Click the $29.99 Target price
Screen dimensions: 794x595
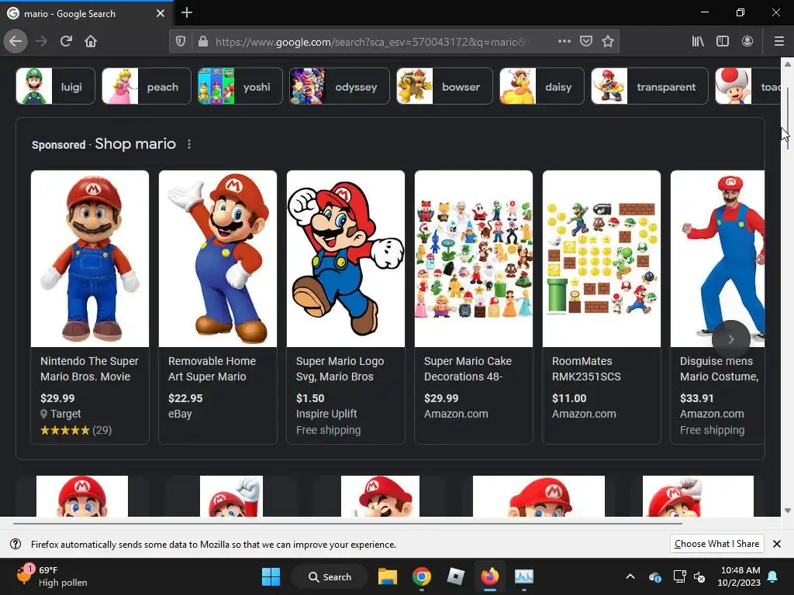tap(57, 398)
